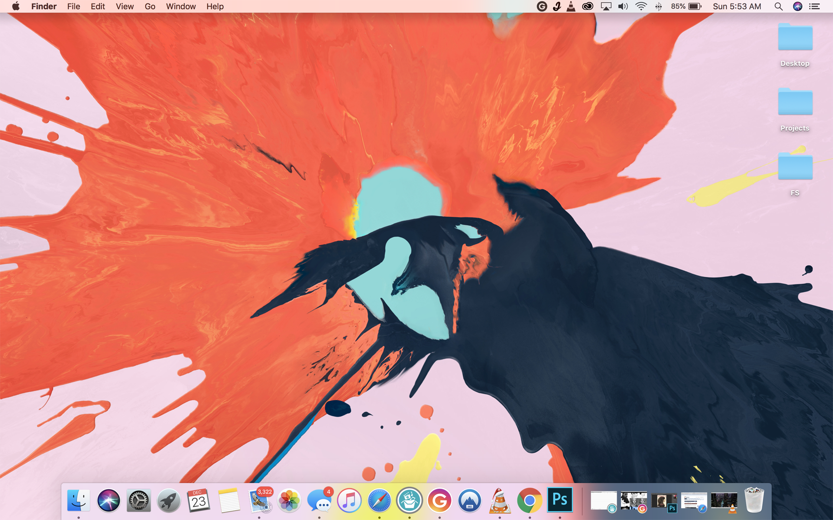
Task: Open System Preferences gear in Dock
Action: click(138, 501)
